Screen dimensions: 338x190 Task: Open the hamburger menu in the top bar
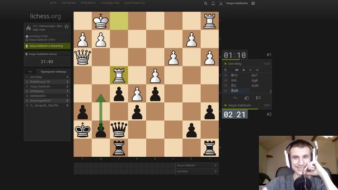click(x=253, y=4)
